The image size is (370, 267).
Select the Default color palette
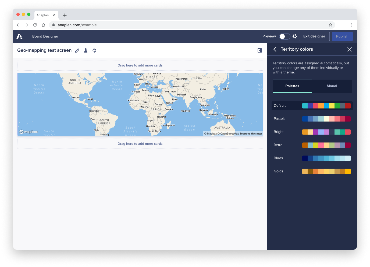[312, 106]
